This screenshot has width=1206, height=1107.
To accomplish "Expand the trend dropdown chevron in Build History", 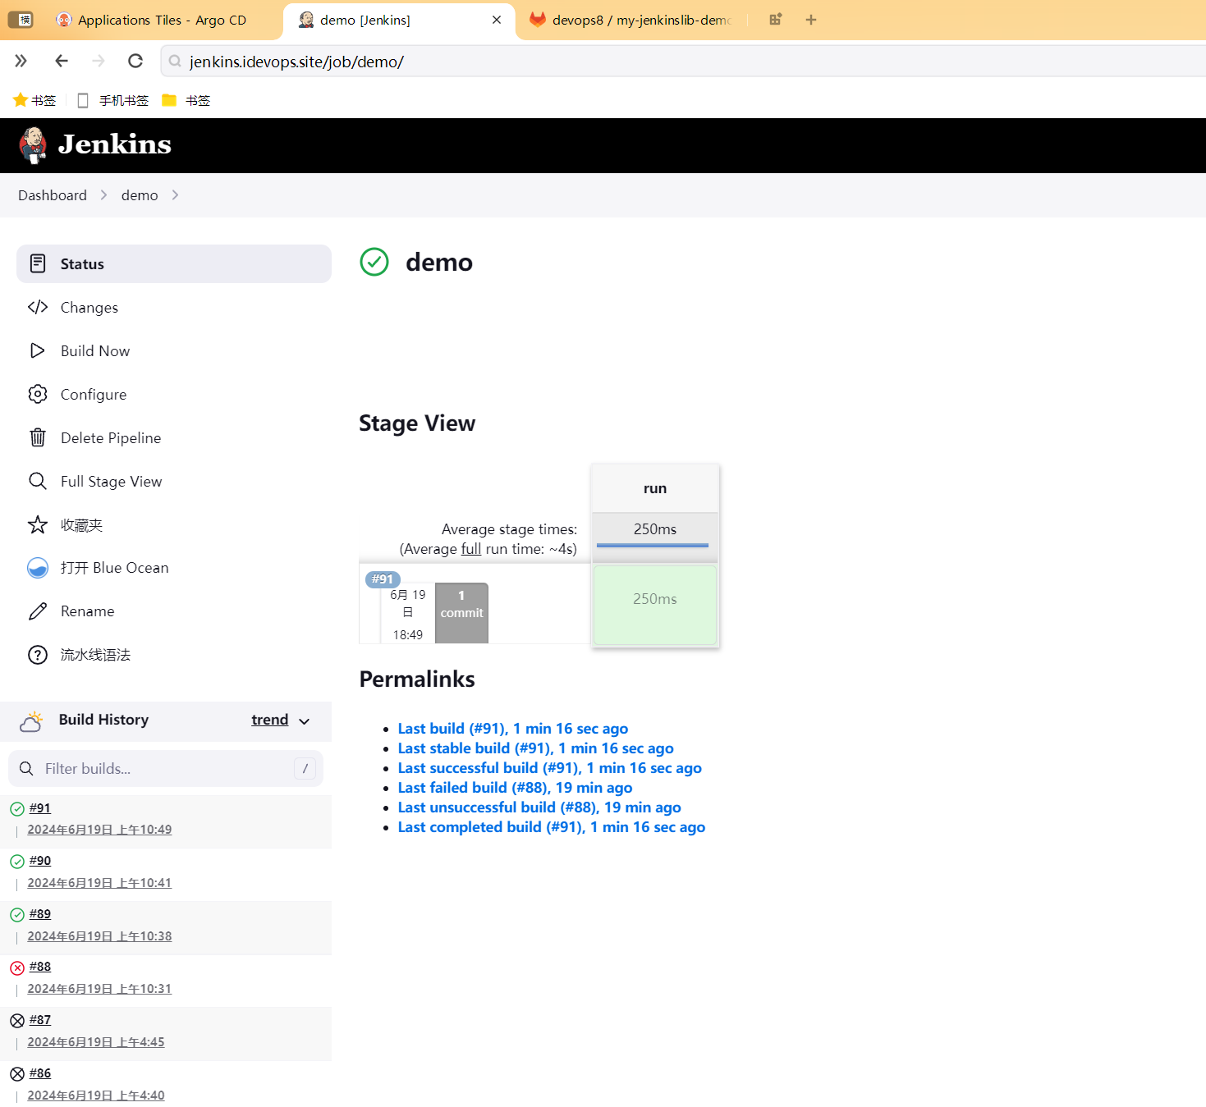I will (x=305, y=721).
